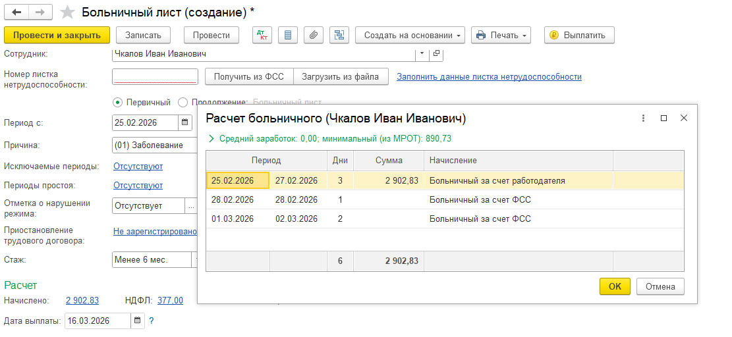Click the Исключаемые периоды Отсутствуют link
This screenshot has height=337, width=732.
(138, 166)
